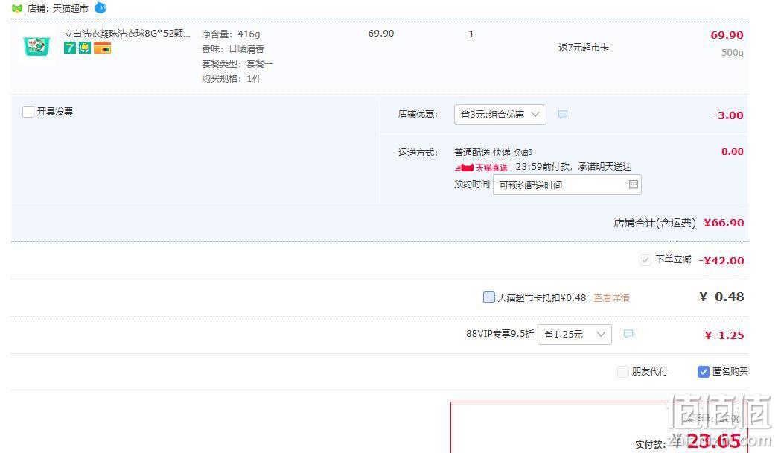Click the 套餐类型: 套餐一 spec text

click(237, 64)
